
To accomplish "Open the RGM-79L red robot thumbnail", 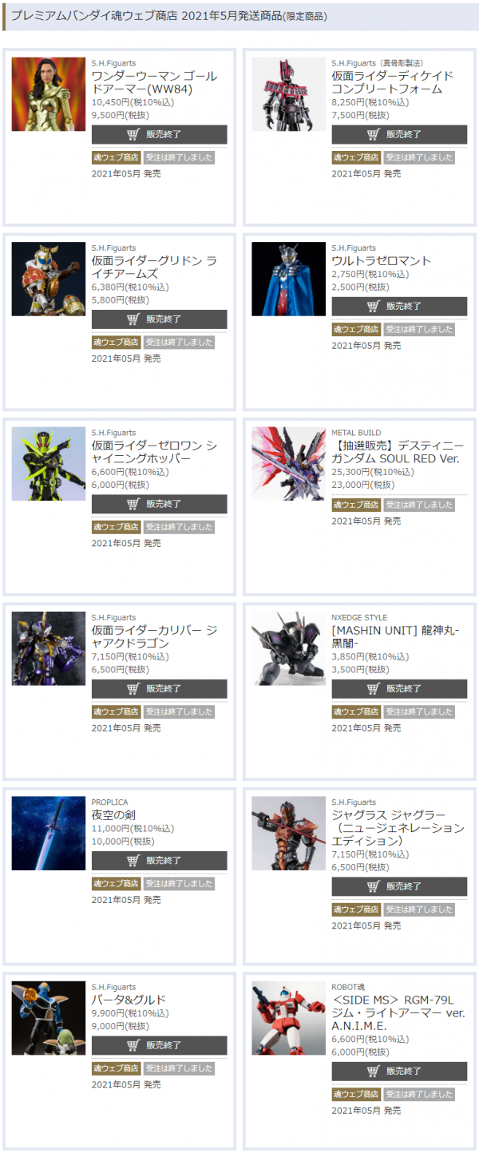I will (289, 1018).
